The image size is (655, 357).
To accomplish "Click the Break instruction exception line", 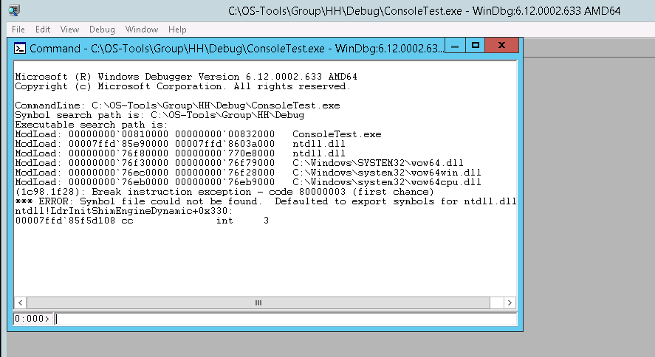I will click(x=224, y=192).
